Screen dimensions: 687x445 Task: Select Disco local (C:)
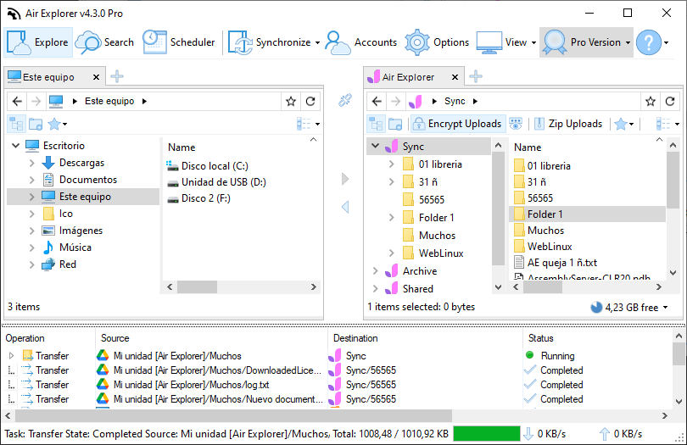pyautogui.click(x=208, y=166)
